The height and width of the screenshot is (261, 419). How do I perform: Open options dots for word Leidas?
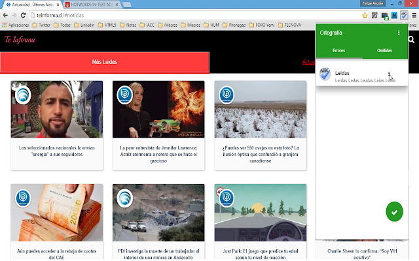pyautogui.click(x=389, y=73)
